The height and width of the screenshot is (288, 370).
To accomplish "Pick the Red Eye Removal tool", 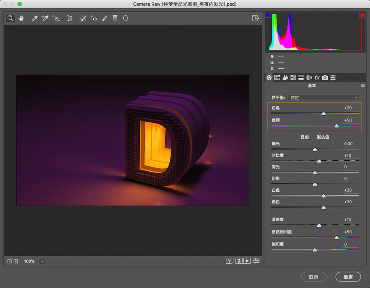I will tap(93, 18).
